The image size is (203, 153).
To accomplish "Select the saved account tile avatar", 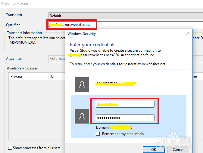I will pos(82,84).
